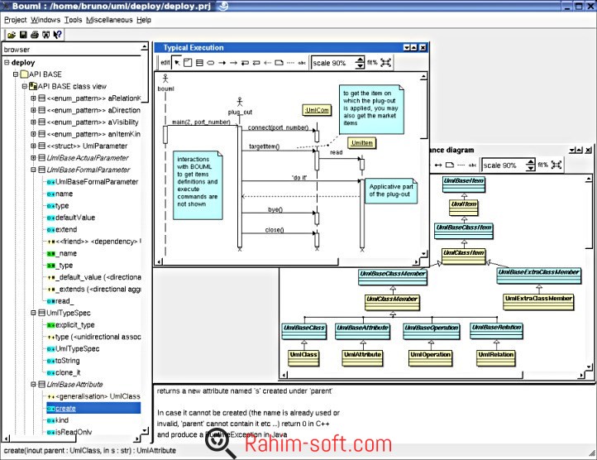Viewport: 597px width, 460px height.
Task: Select the note tool in sequence toolbar
Action: 279,63
